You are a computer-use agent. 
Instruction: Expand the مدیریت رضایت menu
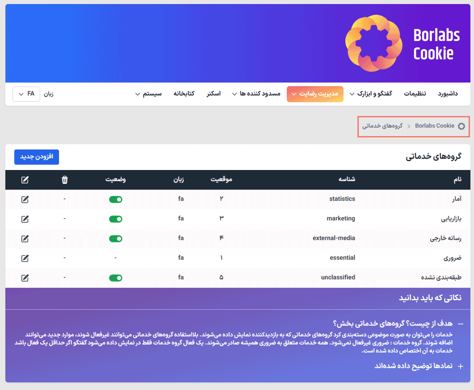pos(315,94)
